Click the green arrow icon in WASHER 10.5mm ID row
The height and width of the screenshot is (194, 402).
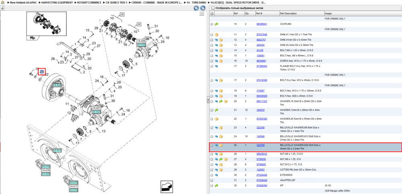click(x=221, y=101)
